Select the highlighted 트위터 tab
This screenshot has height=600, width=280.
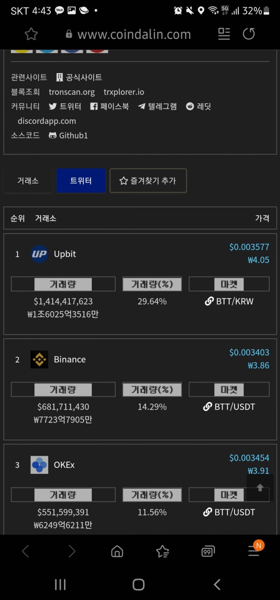[x=81, y=181]
